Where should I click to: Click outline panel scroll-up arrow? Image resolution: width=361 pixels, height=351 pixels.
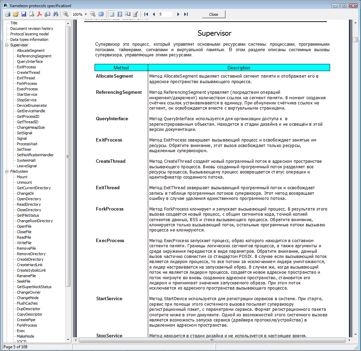(x=68, y=23)
